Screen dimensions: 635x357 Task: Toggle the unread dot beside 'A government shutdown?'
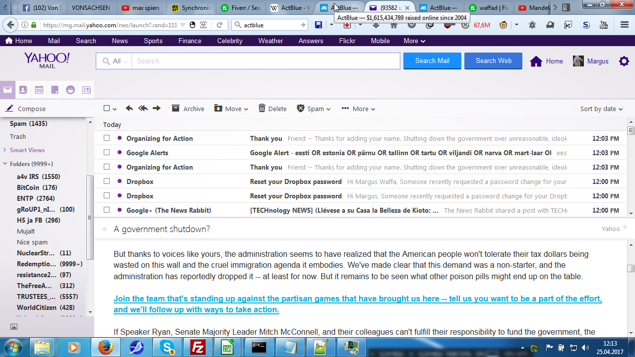[x=105, y=229]
